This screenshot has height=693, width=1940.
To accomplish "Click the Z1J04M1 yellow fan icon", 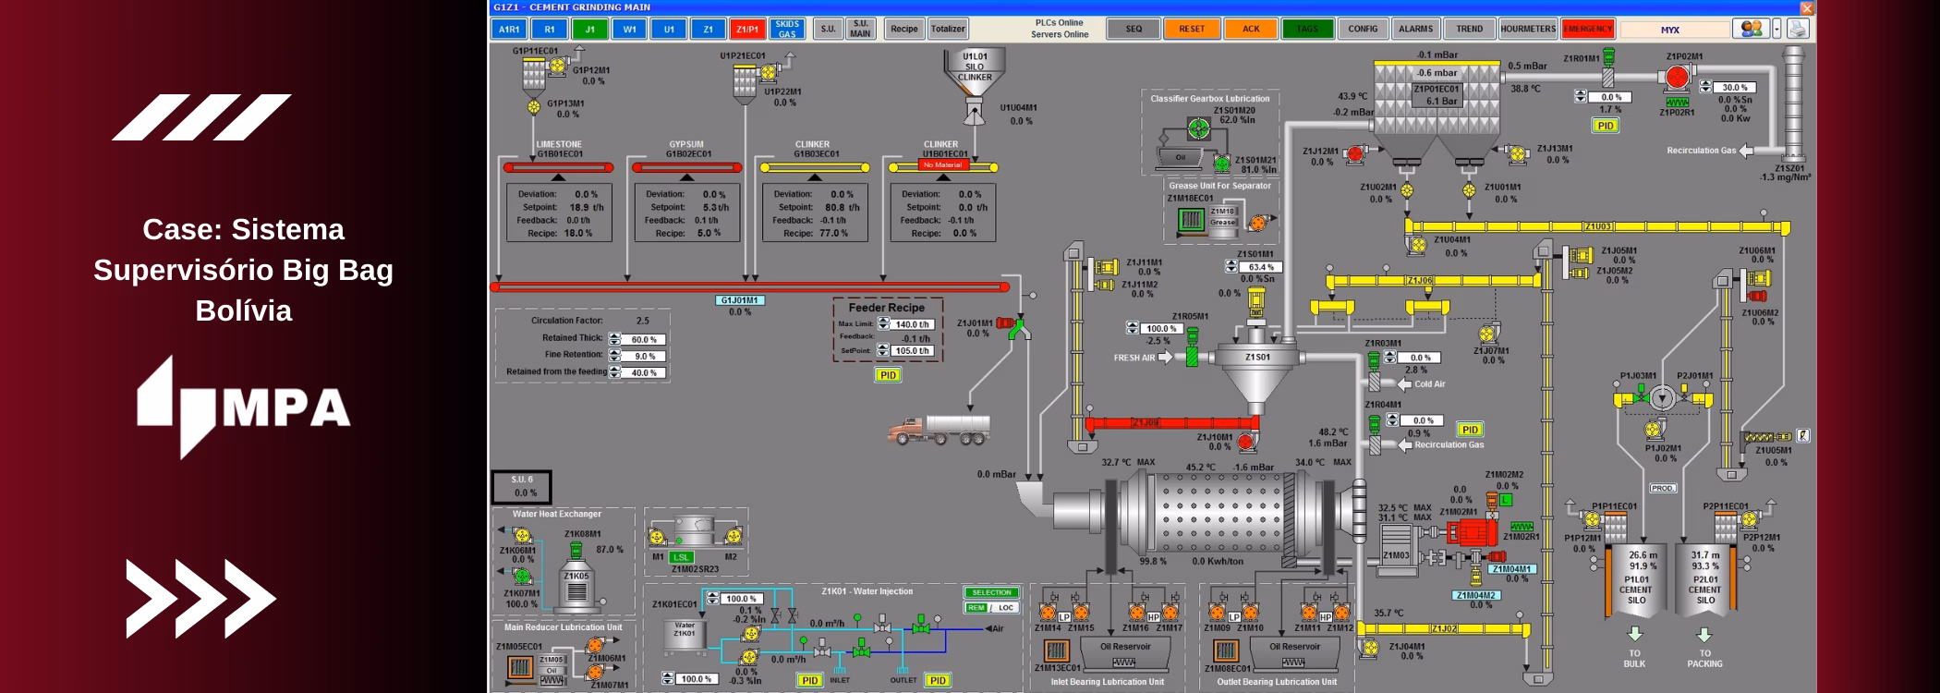I will [1369, 647].
